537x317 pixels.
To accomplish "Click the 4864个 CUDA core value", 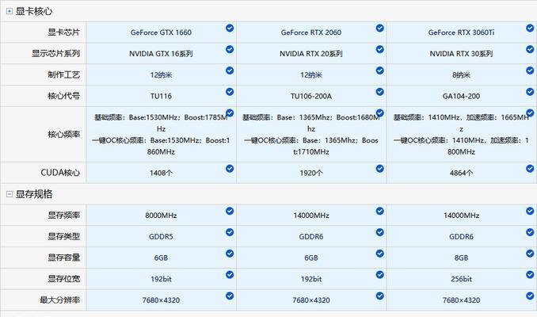I will [461, 173].
